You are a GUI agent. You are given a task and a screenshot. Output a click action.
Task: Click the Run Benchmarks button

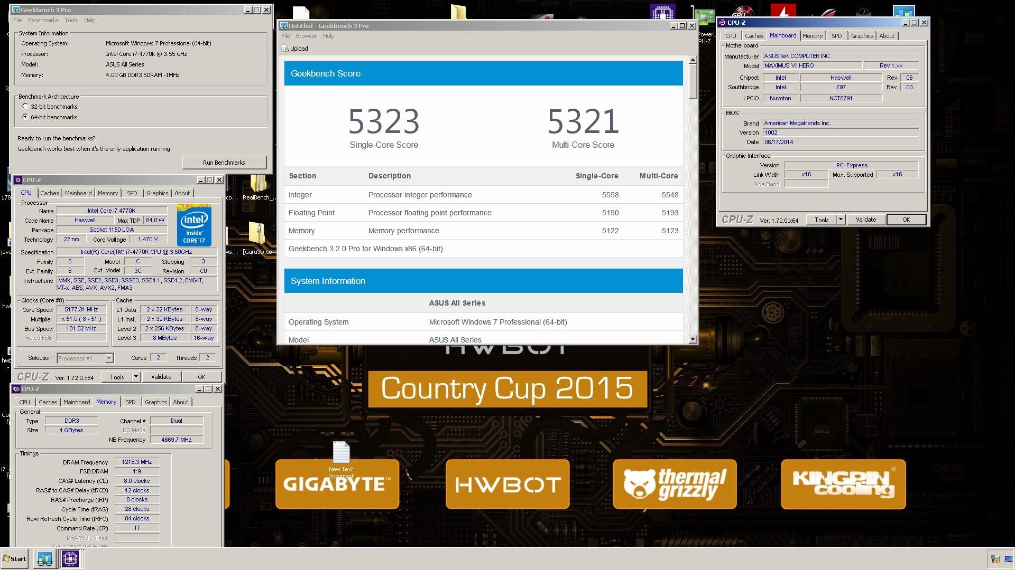pyautogui.click(x=224, y=163)
